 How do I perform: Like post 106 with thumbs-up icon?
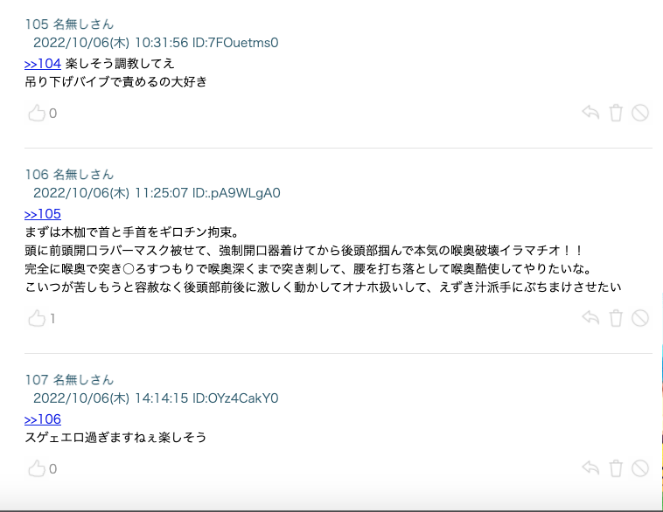[37, 318]
